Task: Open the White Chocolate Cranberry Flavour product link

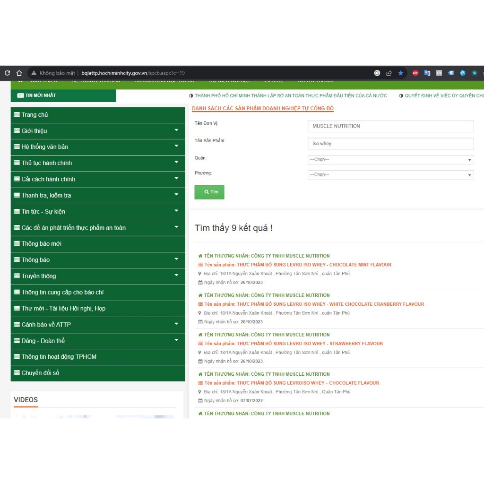Action: pos(314,304)
